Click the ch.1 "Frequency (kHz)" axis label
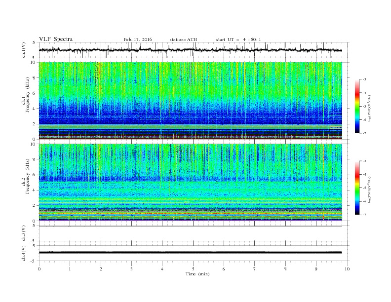The height and width of the screenshot is (302, 391). click(28, 95)
